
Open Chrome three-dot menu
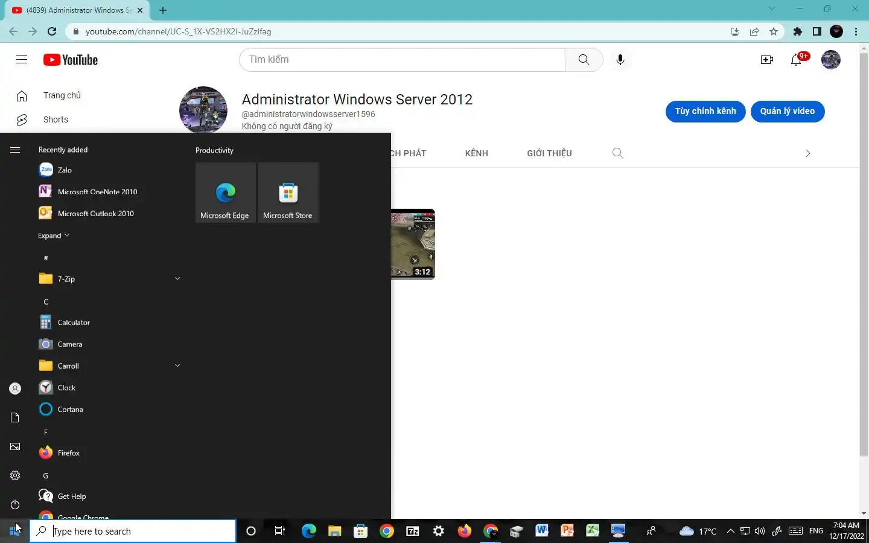pos(856,31)
